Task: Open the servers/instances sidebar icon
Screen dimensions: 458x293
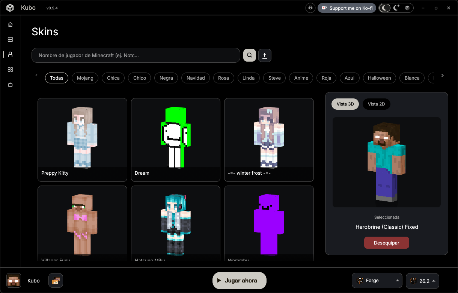Action: point(10,39)
